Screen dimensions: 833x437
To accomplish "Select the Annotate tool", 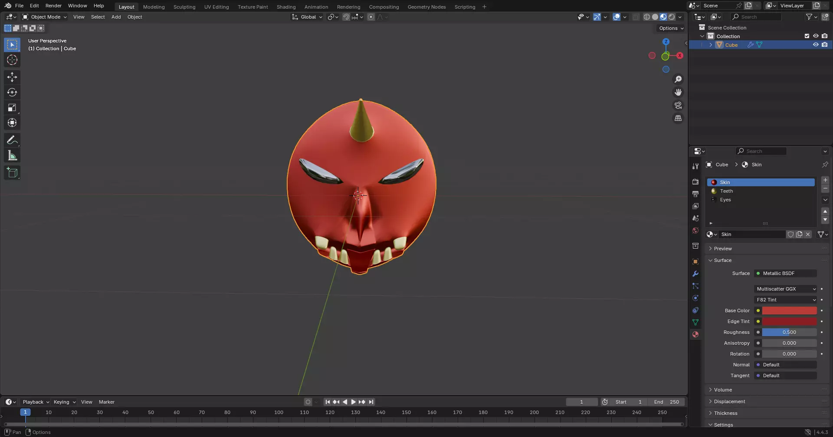I will (12, 140).
